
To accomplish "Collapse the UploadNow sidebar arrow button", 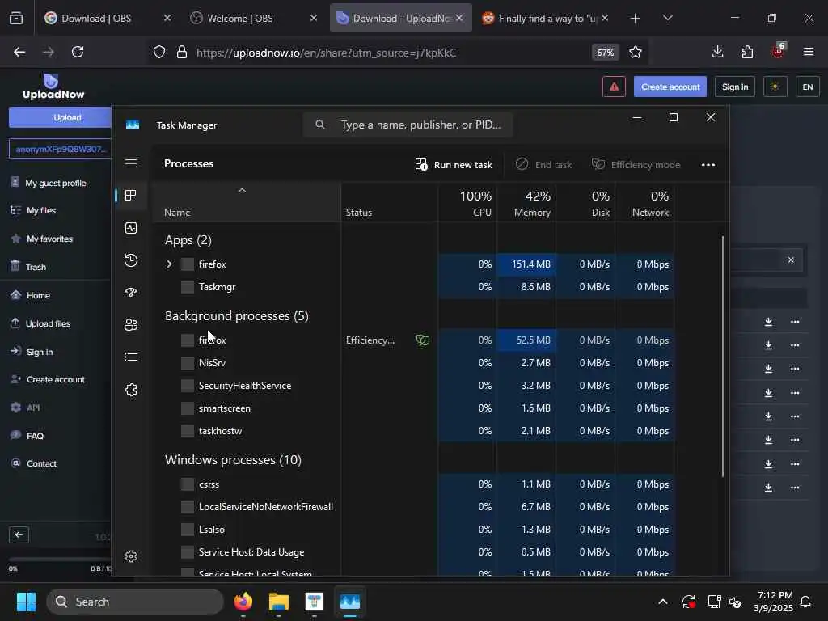I will 19,534.
